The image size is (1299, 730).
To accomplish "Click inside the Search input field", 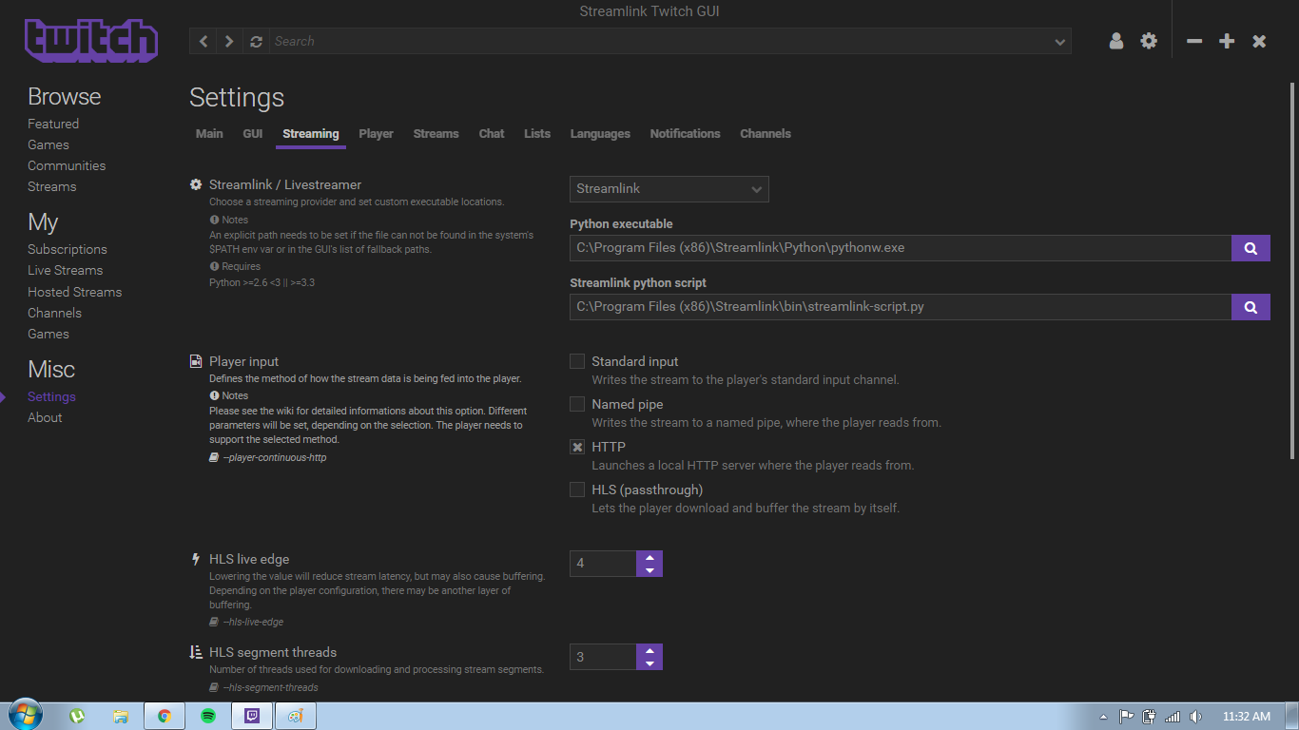I will pos(571,41).
